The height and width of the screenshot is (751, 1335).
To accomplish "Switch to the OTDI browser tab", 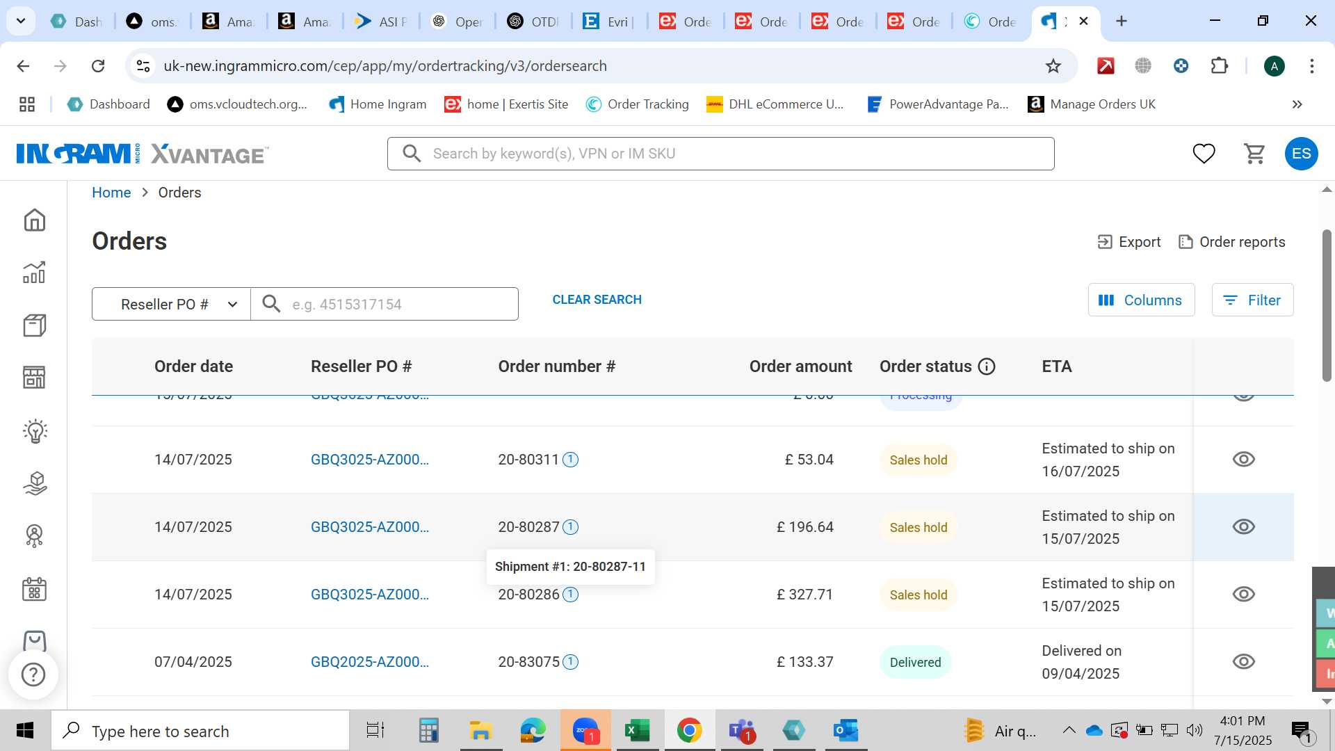I will point(533,22).
